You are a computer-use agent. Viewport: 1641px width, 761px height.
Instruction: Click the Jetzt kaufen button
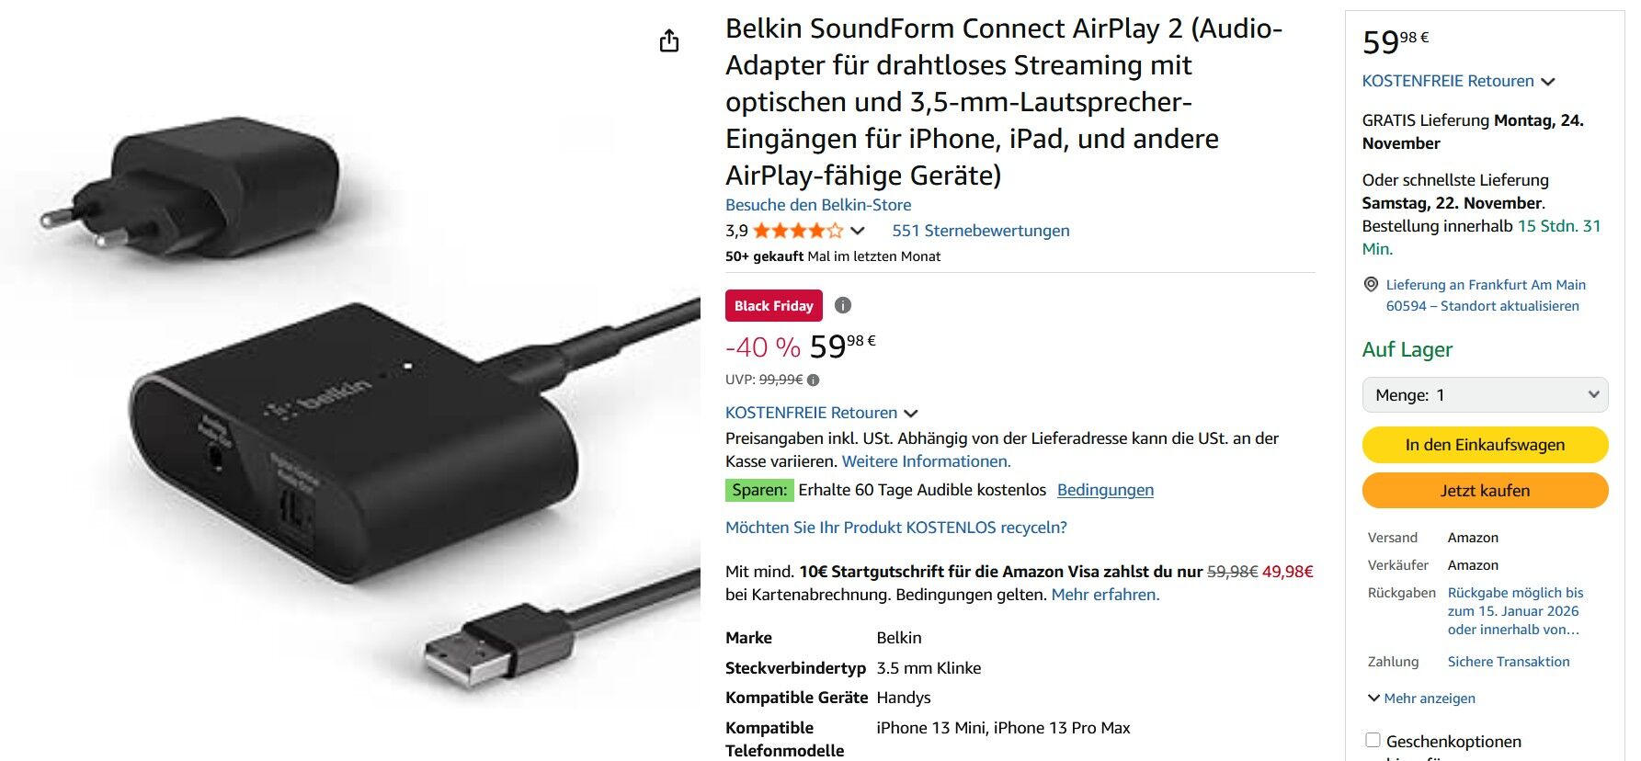click(x=1485, y=491)
